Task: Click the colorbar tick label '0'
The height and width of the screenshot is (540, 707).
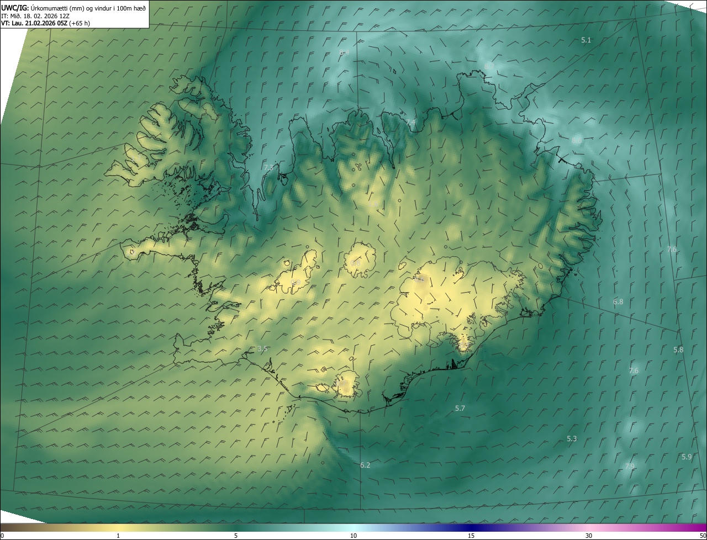Action: pos(2,536)
